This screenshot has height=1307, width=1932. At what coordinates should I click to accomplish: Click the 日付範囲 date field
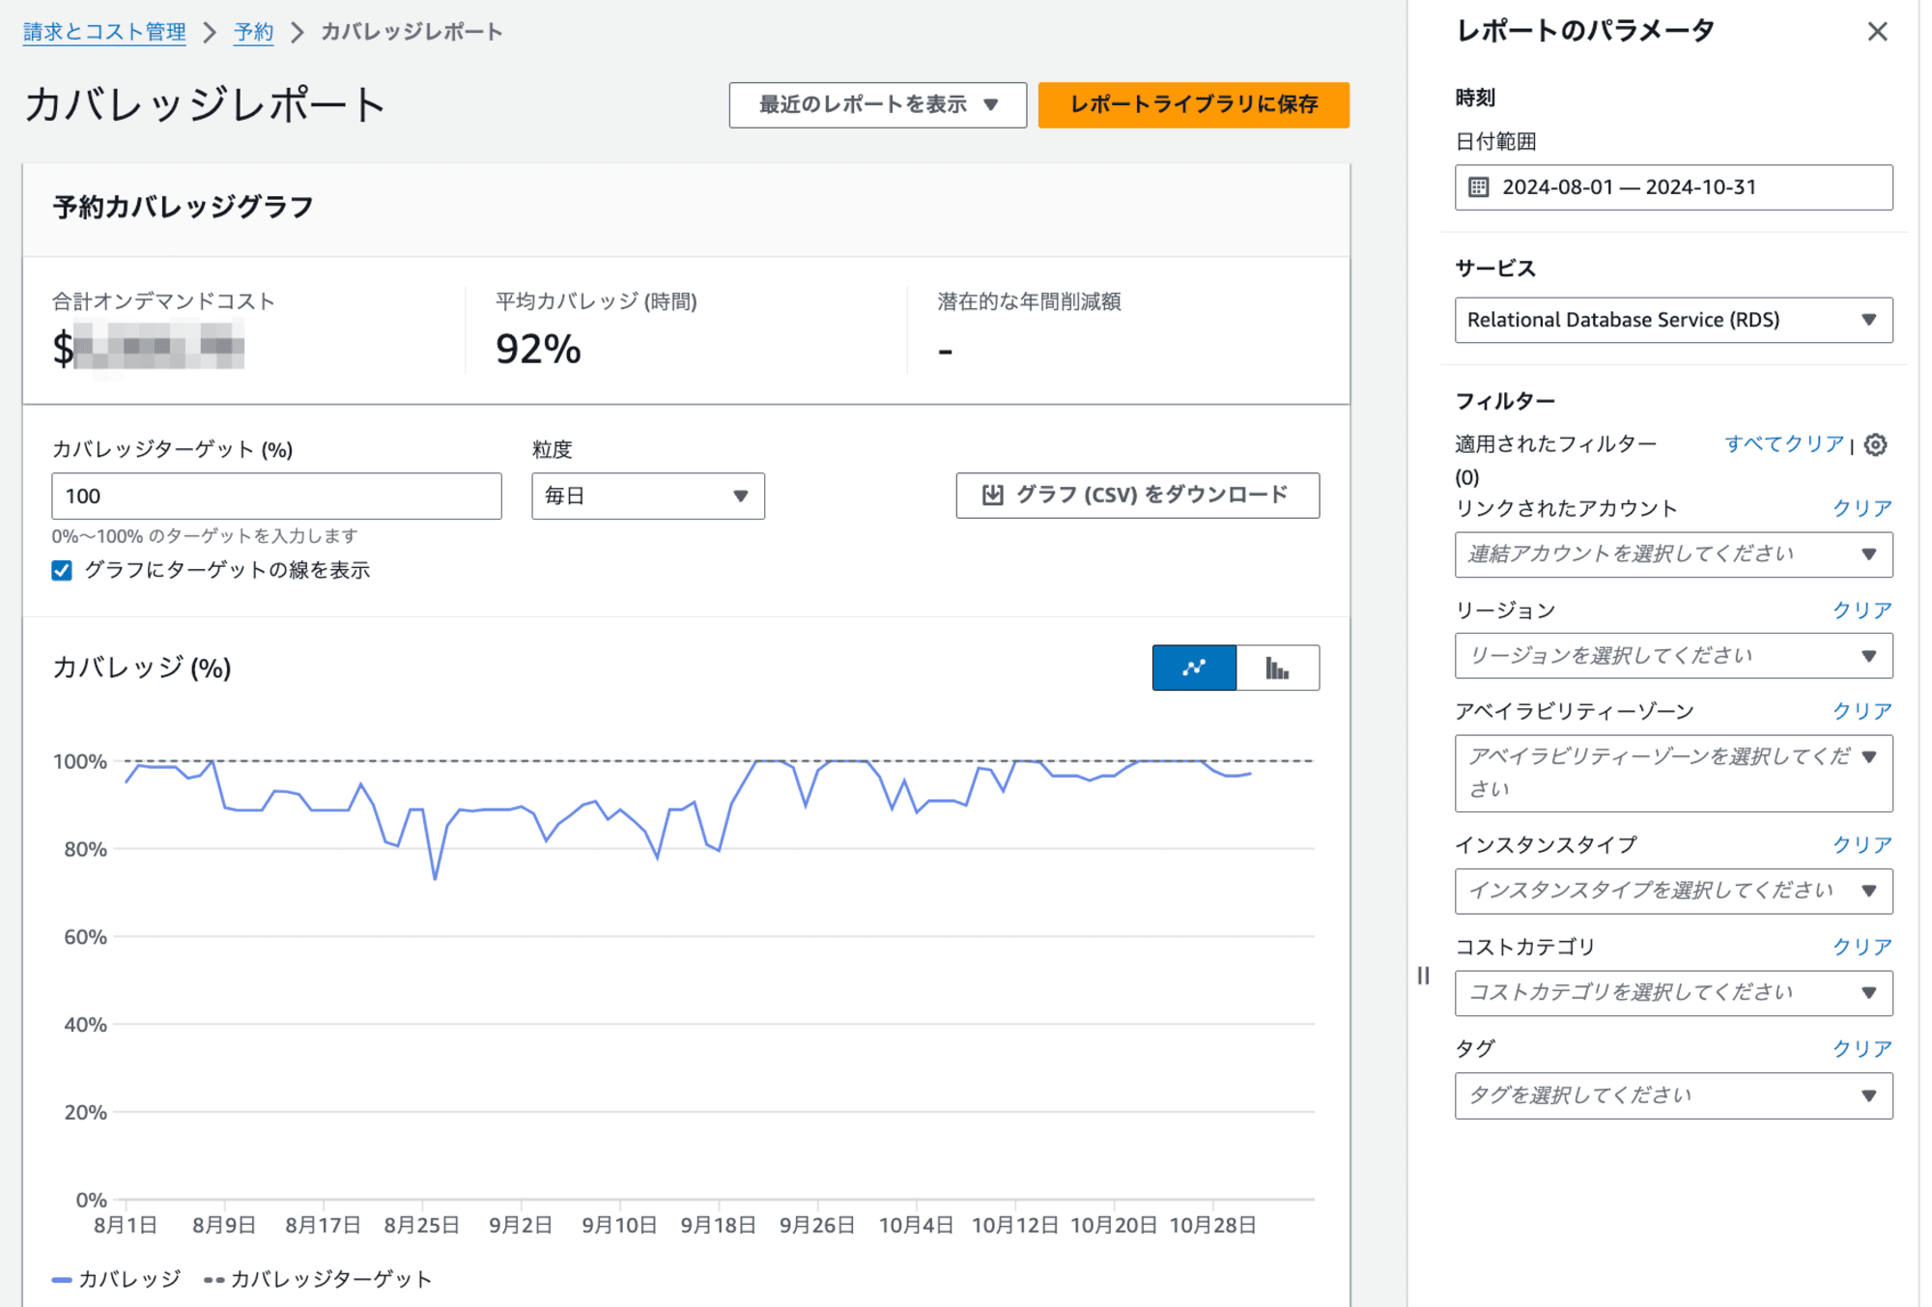coord(1673,187)
